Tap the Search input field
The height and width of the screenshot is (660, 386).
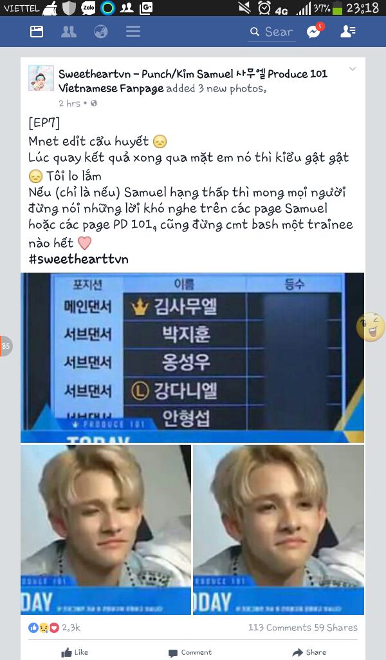271,32
